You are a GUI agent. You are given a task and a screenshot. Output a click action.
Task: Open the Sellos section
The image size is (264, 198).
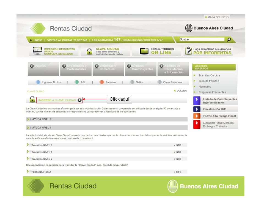click(x=140, y=82)
